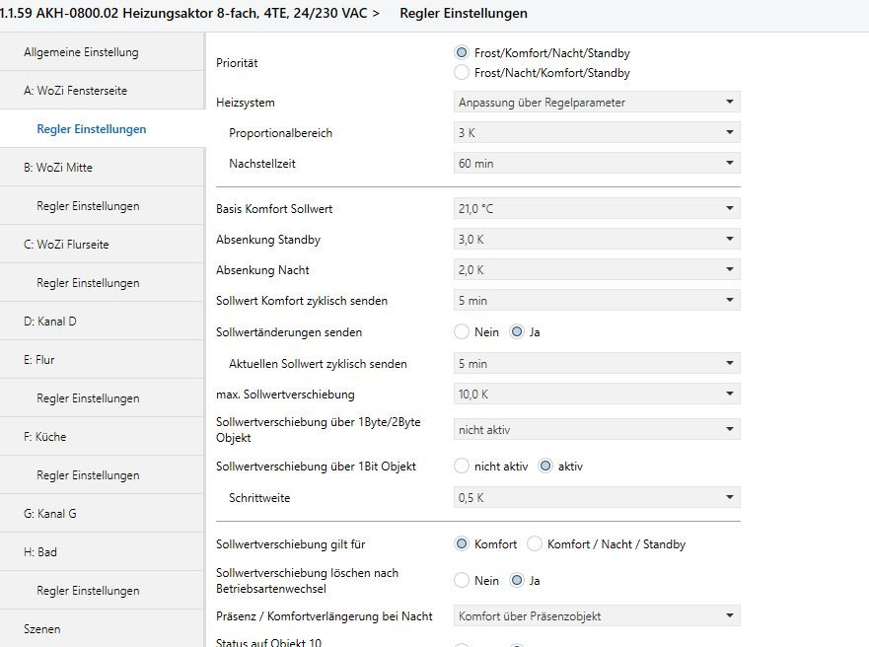Go to the A: WoZi Fensterseite tab
Screen dimensions: 869x647
pyautogui.click(x=75, y=91)
